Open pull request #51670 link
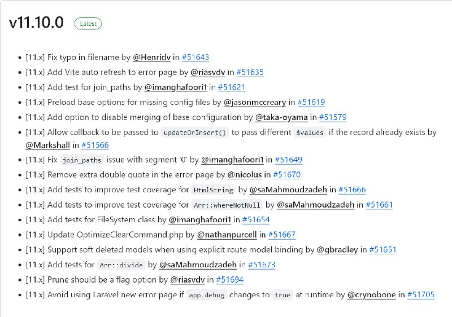Viewport: 452px width, 317px height. point(286,175)
